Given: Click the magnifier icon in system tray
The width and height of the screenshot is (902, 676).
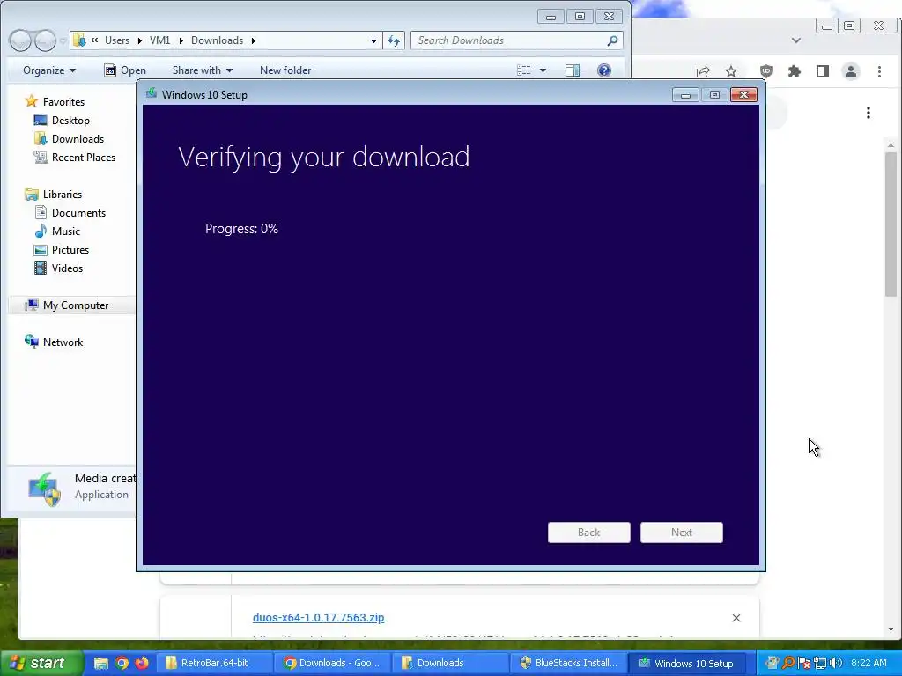Looking at the screenshot, I should (x=788, y=663).
